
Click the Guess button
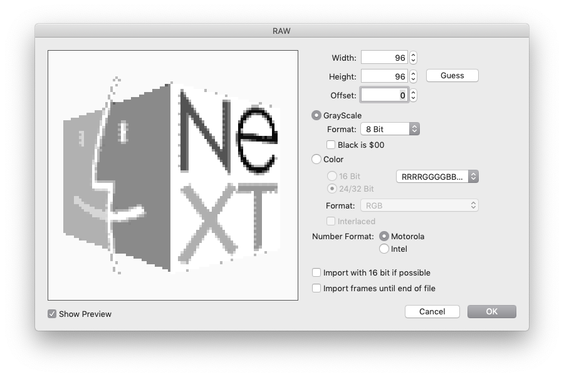click(x=452, y=76)
